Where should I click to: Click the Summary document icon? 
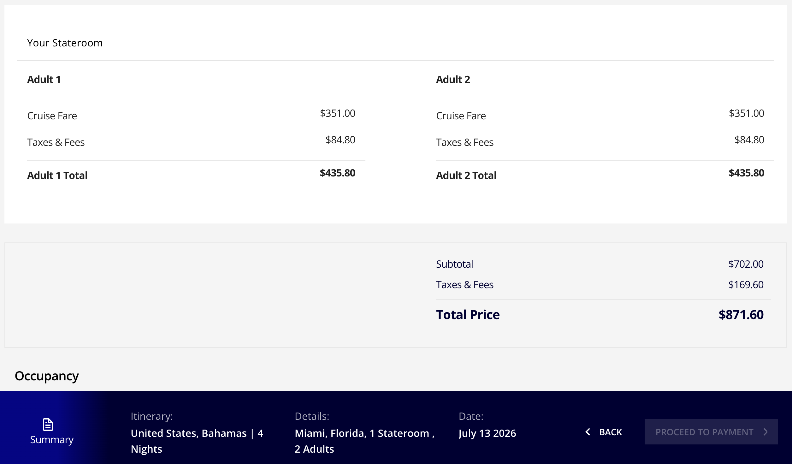coord(48,424)
